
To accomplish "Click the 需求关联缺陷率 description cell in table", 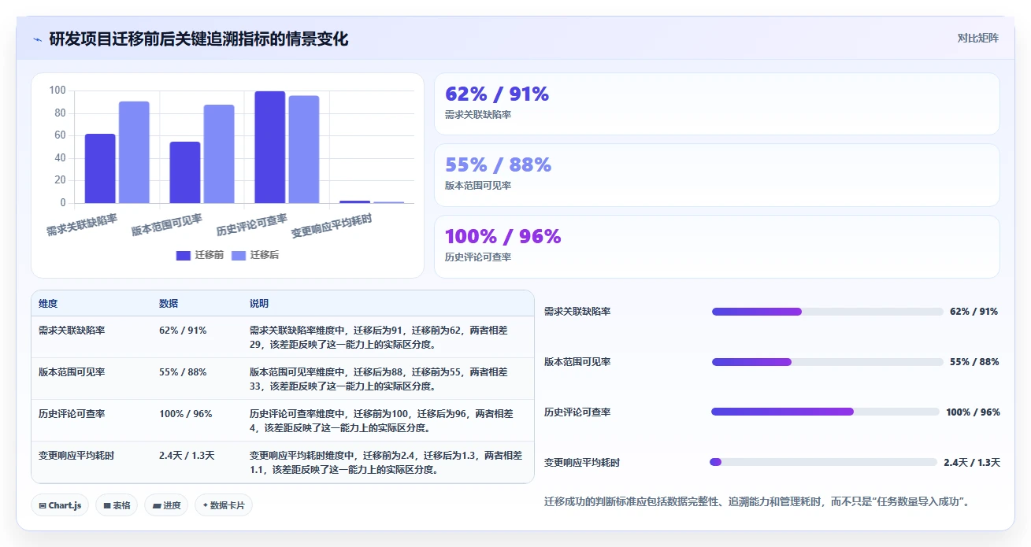I will 388,337.
